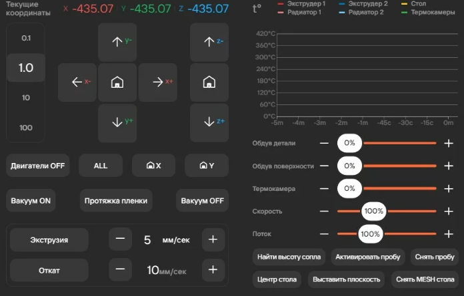464x296 pixels.
Task: Select the 100 step size
Action: 26,128
